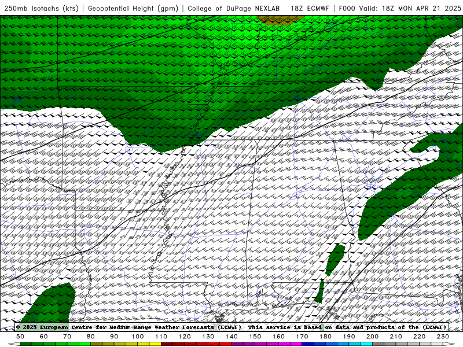Click the olive swatch starting at 80 knots
Screen dimensions: 463x347
pyautogui.click(x=96, y=344)
